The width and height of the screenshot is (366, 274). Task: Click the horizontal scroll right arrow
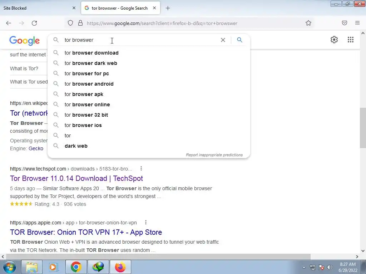(357, 257)
